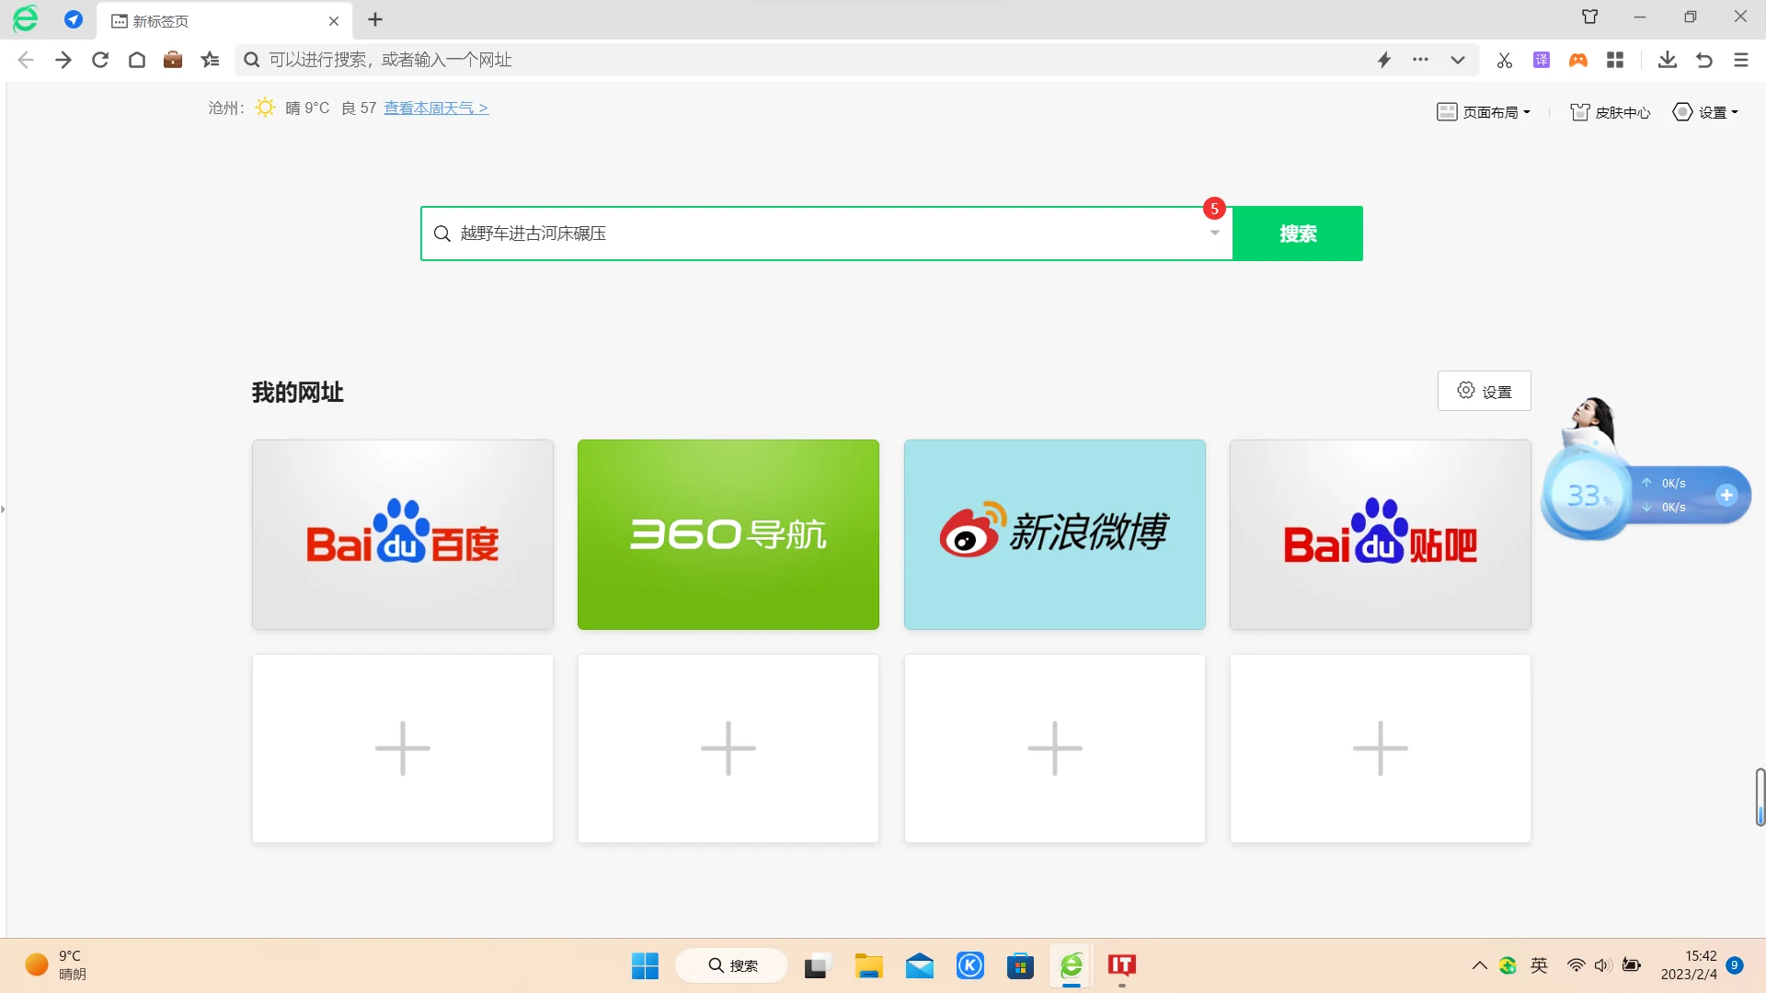Add a site in the empty tile below 新浪微博
The image size is (1766, 993).
click(x=1055, y=748)
